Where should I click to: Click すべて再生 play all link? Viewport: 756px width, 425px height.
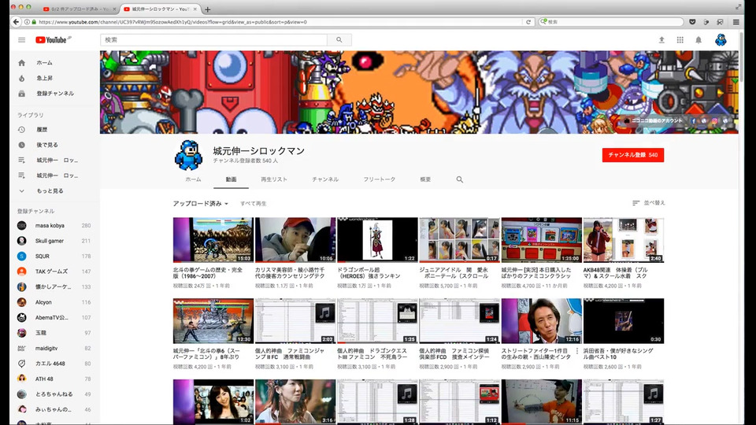coord(253,204)
